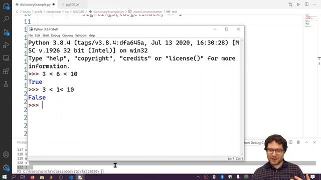
Task: Click the 'False' output in shell
Action: pyautogui.click(x=37, y=97)
